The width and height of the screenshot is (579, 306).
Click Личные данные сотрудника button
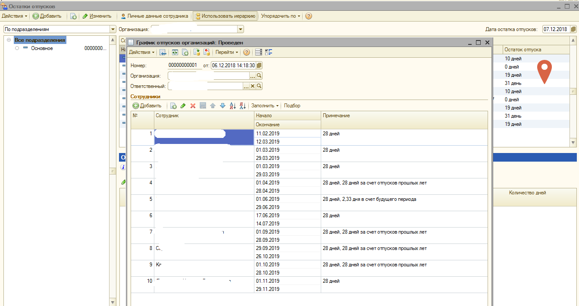click(154, 16)
